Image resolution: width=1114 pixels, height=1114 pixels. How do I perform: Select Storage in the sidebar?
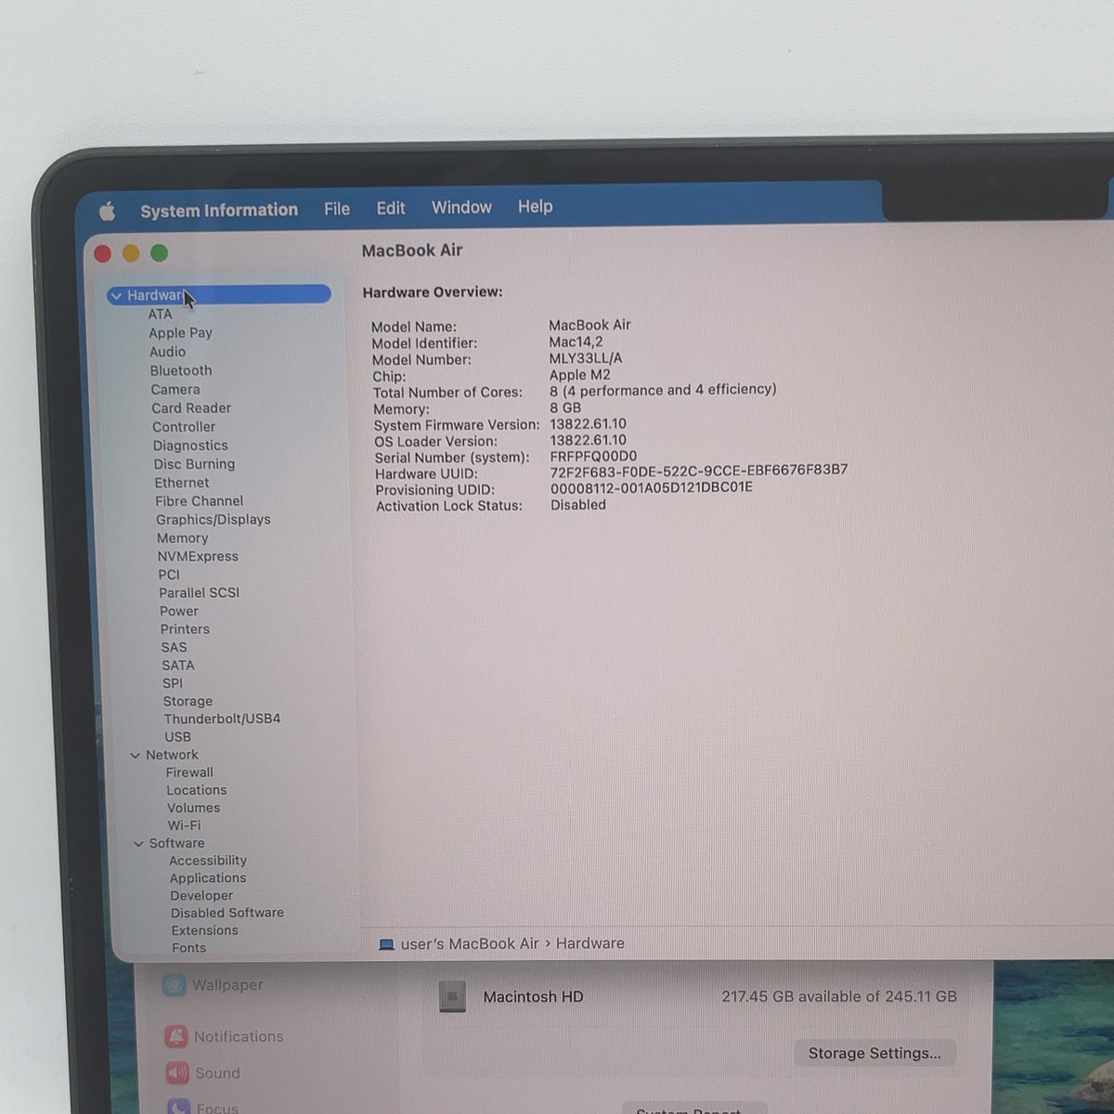pos(188,702)
